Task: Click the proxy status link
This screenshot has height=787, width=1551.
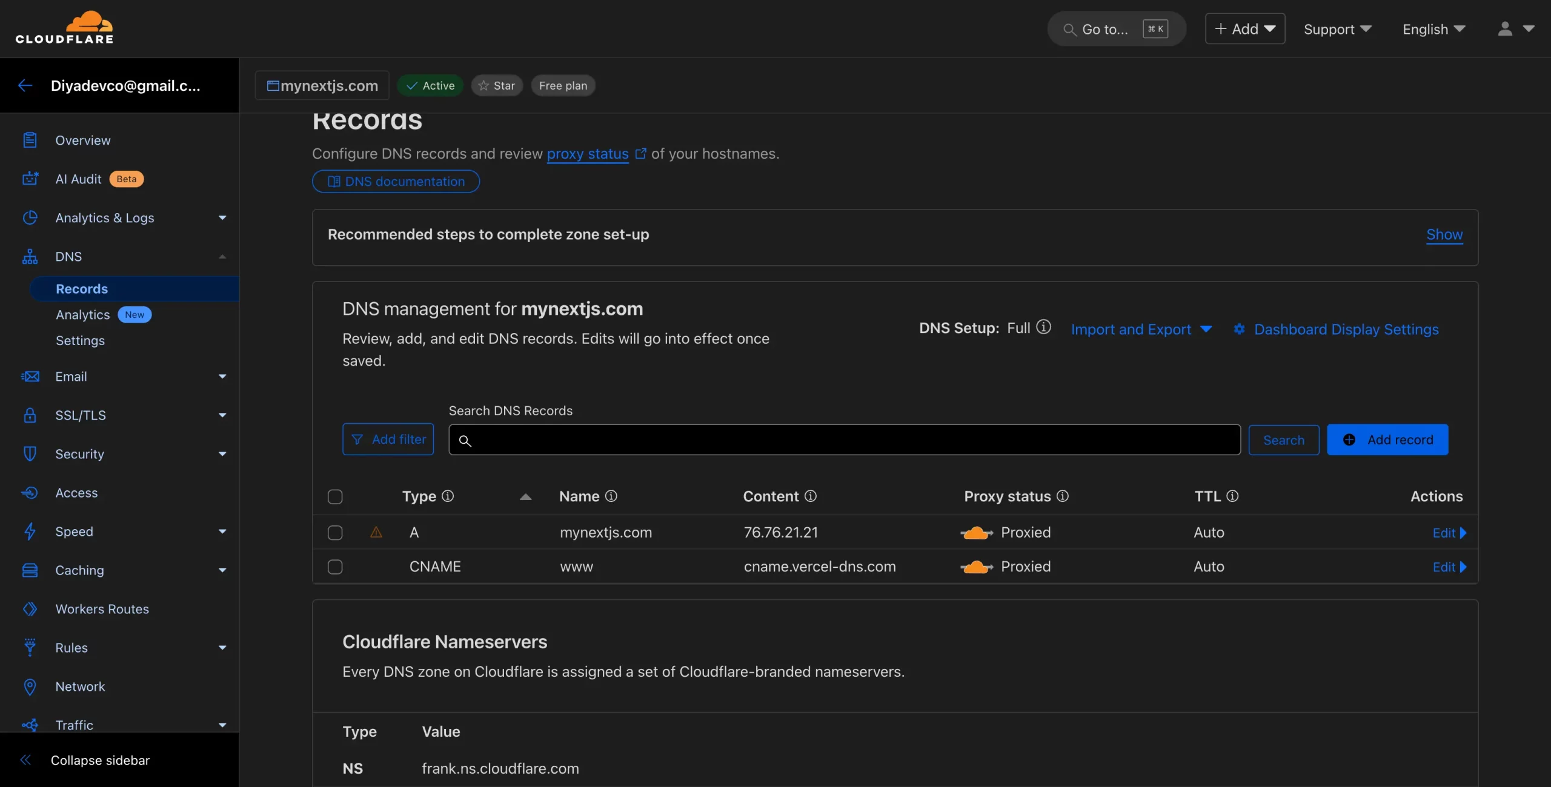Action: point(586,154)
